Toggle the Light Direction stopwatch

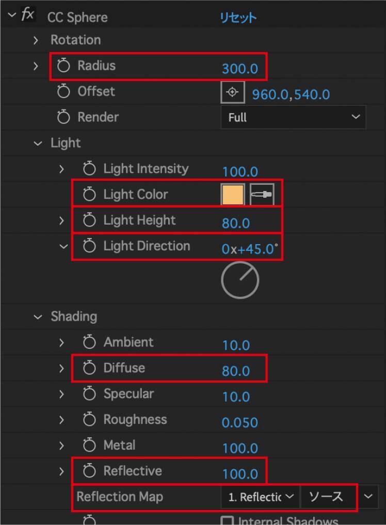coord(89,246)
